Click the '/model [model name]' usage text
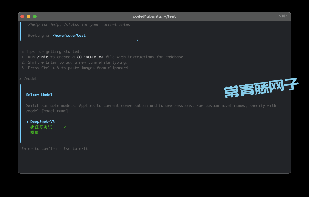The height and width of the screenshot is (197, 309). [x=47, y=111]
